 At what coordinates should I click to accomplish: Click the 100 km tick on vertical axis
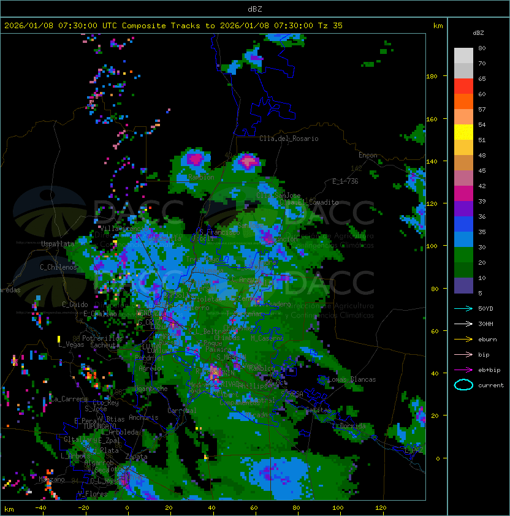432,246
